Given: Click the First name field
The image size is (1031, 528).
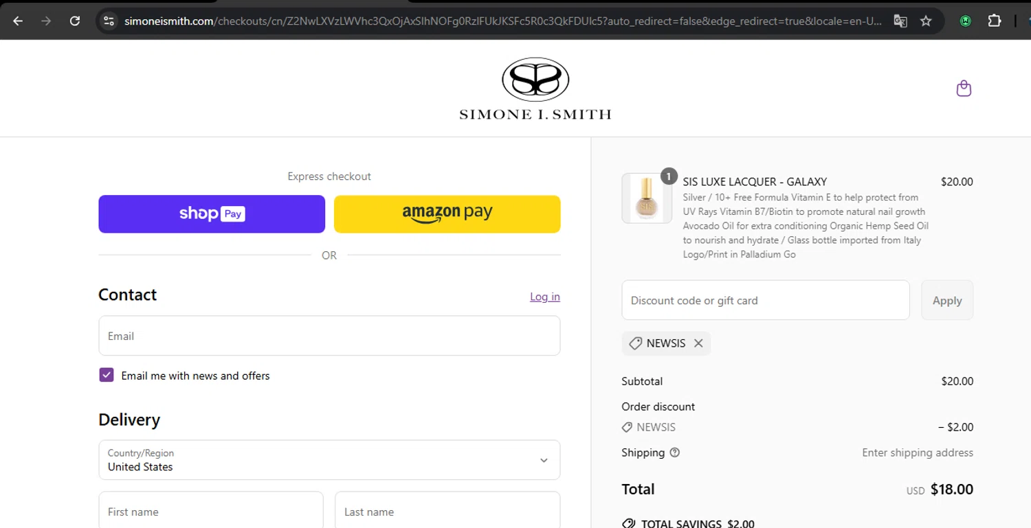Looking at the screenshot, I should pyautogui.click(x=211, y=512).
